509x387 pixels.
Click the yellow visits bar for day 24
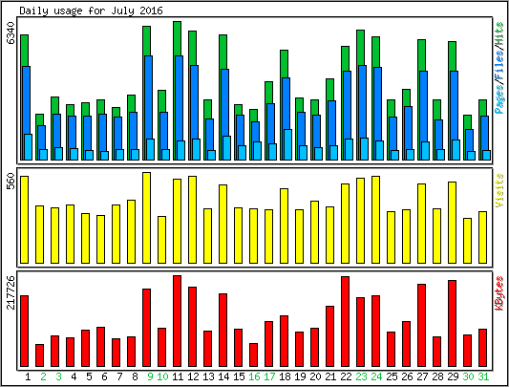click(375, 220)
